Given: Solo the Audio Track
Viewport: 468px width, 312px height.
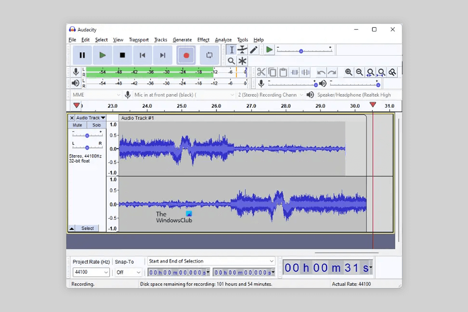Looking at the screenshot, I should [96, 125].
